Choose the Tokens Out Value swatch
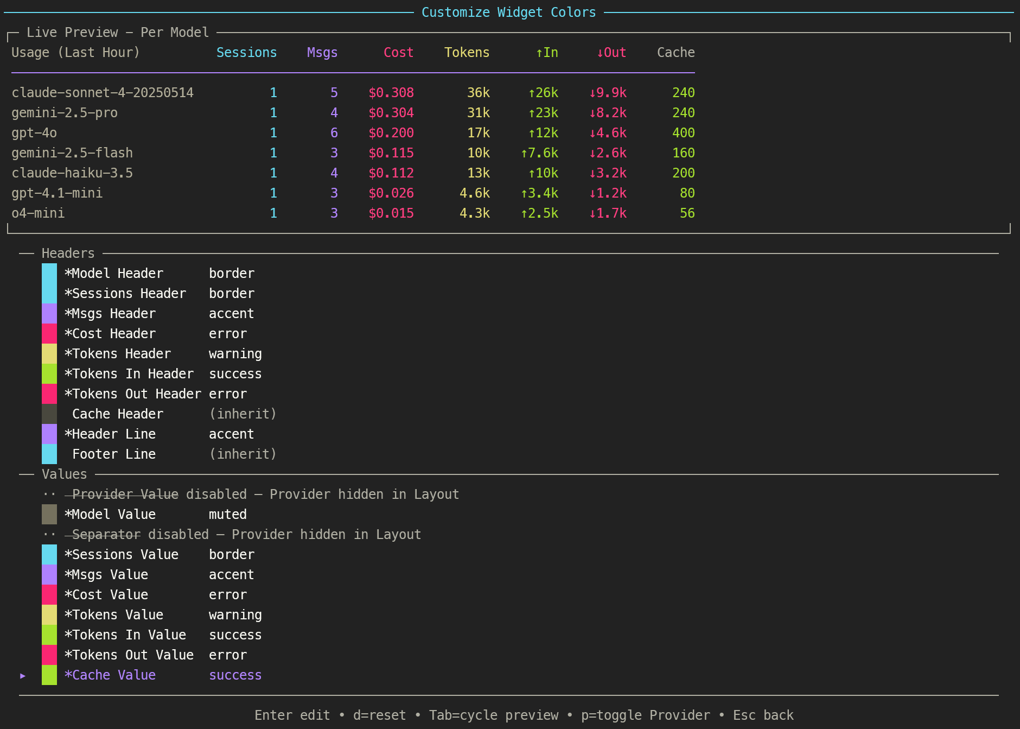The image size is (1020, 729). [49, 655]
